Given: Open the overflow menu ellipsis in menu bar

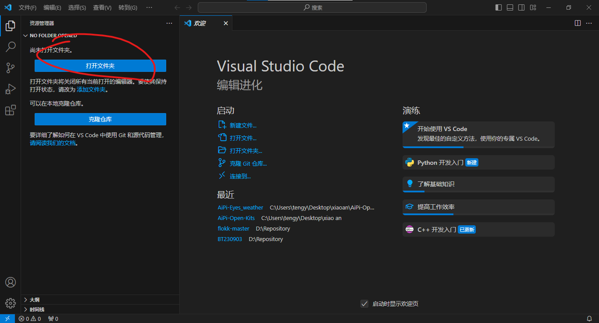Looking at the screenshot, I should [149, 7].
